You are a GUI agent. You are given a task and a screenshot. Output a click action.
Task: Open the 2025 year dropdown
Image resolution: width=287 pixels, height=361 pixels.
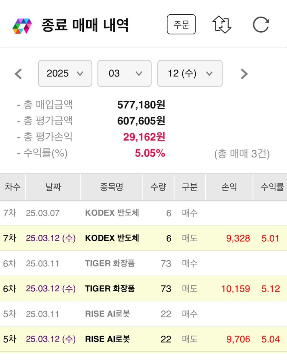click(65, 73)
